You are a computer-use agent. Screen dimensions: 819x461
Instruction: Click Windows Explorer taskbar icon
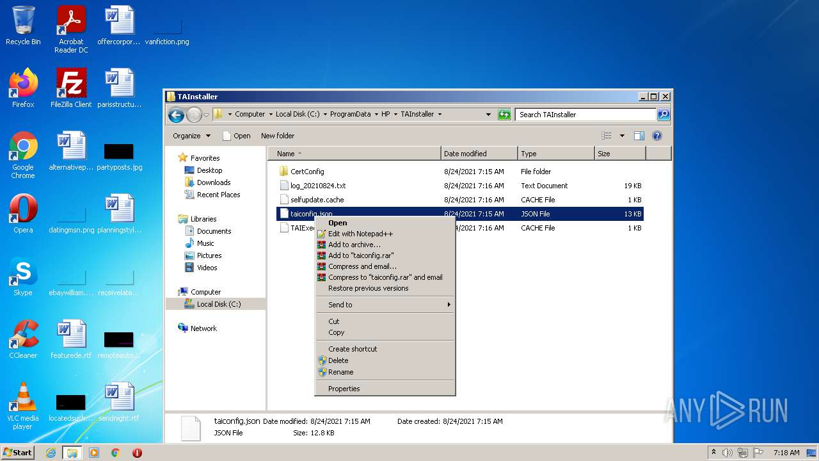tap(72, 453)
